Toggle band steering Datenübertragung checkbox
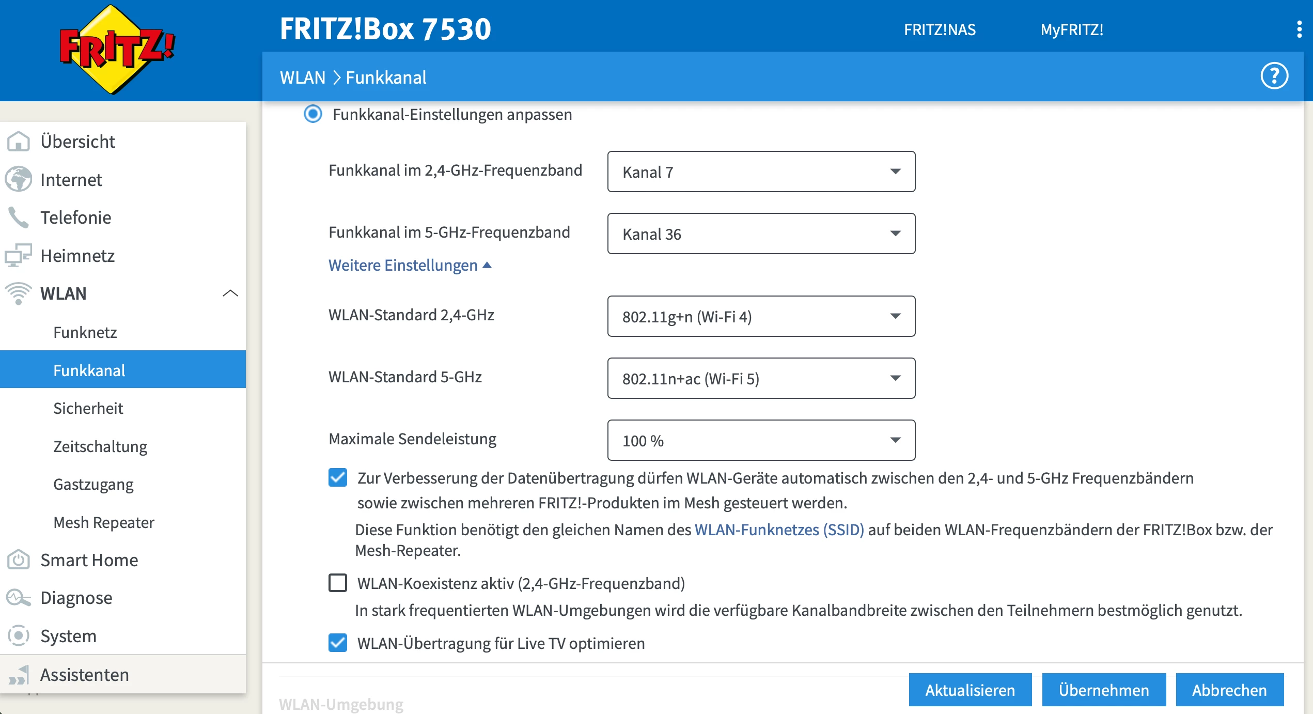Screen dimensions: 1313x714 coord(338,477)
